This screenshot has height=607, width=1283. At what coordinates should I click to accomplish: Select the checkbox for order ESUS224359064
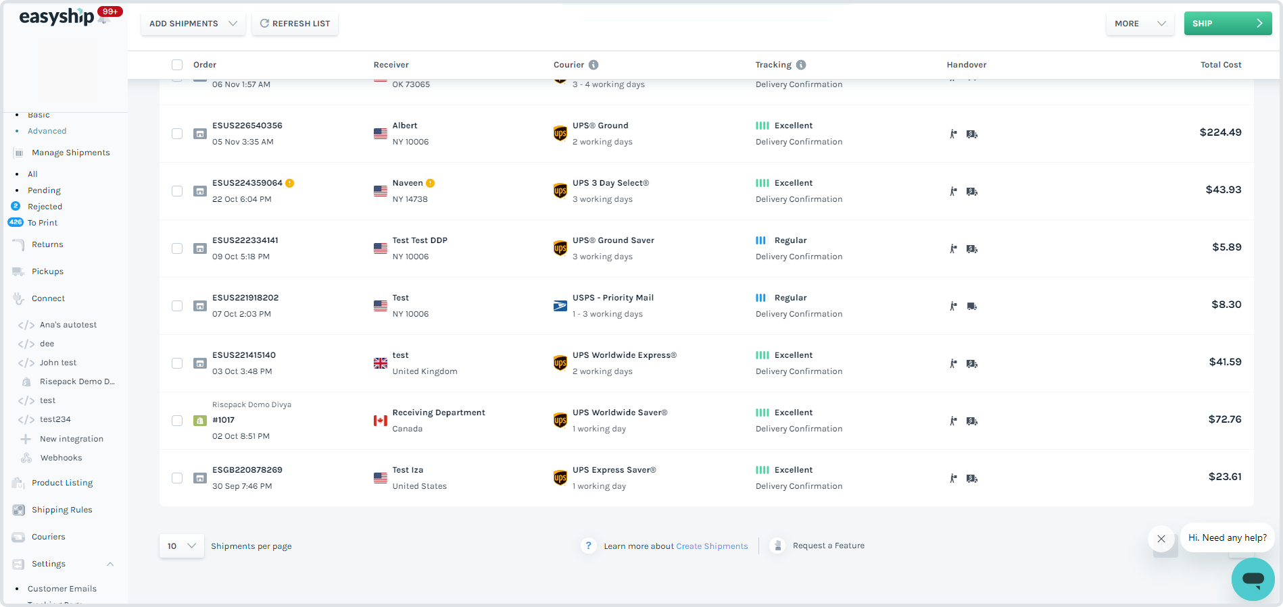177,191
